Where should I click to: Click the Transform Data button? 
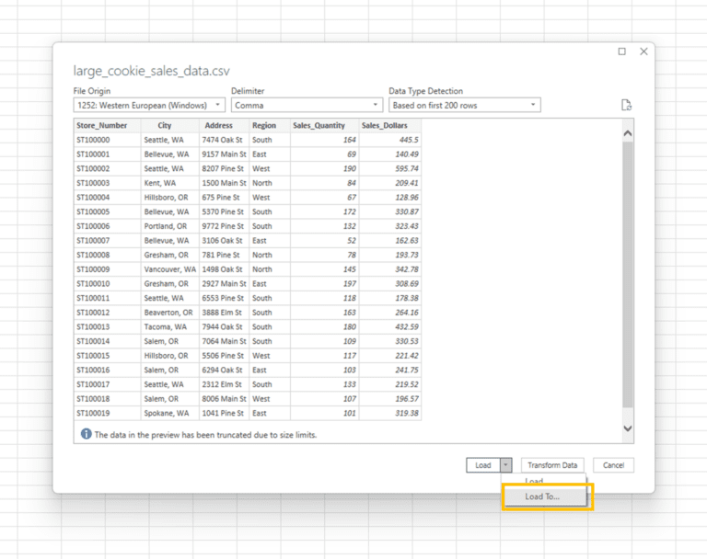(552, 465)
